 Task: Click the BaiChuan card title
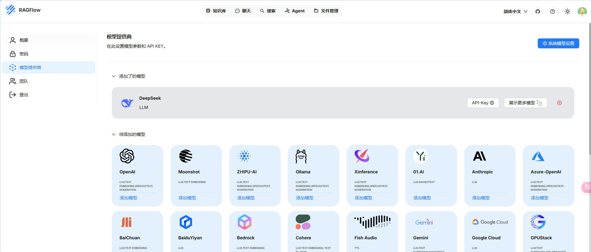click(130, 238)
